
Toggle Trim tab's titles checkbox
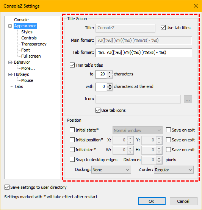(72, 65)
